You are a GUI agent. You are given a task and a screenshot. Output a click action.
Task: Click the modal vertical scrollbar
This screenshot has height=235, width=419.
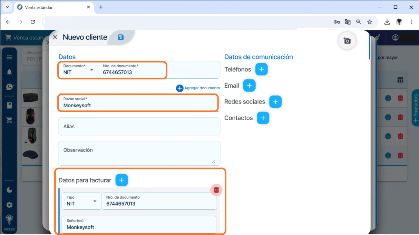pos(369,47)
